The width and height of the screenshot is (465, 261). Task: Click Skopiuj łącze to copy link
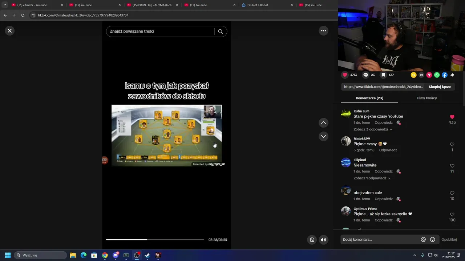click(440, 87)
